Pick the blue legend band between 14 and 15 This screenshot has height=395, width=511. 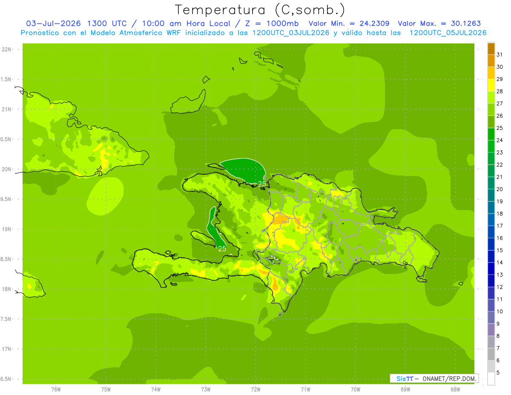(491, 256)
